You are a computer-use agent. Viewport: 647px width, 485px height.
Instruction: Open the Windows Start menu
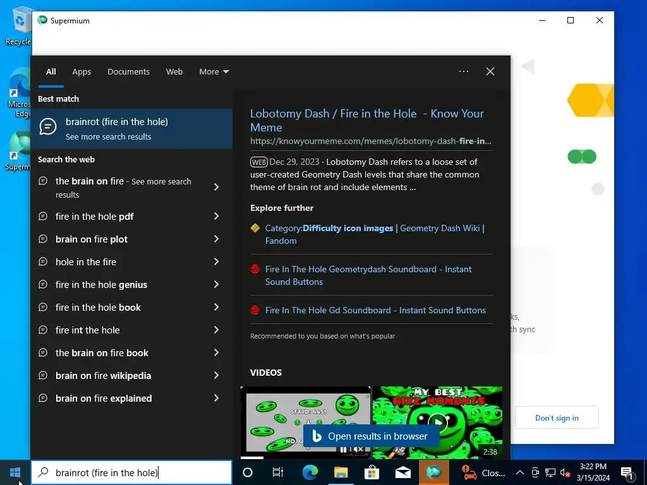(15, 472)
